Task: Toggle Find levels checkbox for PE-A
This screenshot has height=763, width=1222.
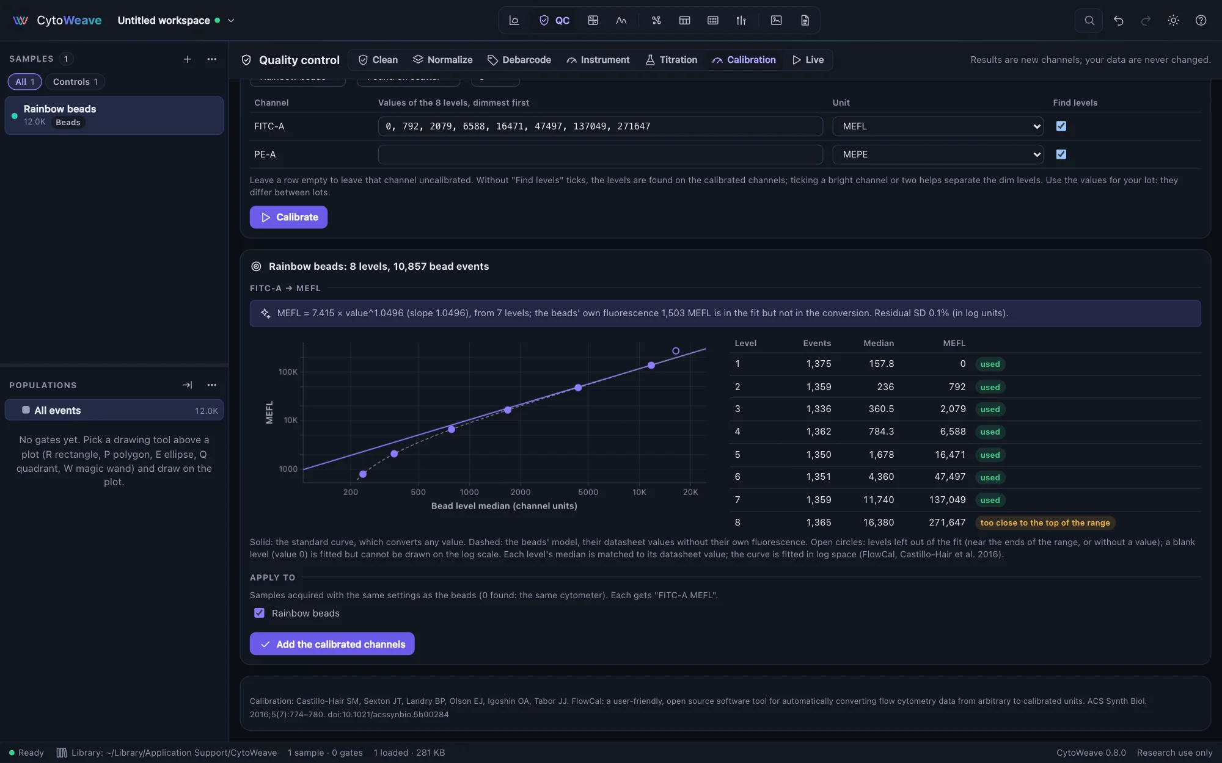Action: [1061, 154]
